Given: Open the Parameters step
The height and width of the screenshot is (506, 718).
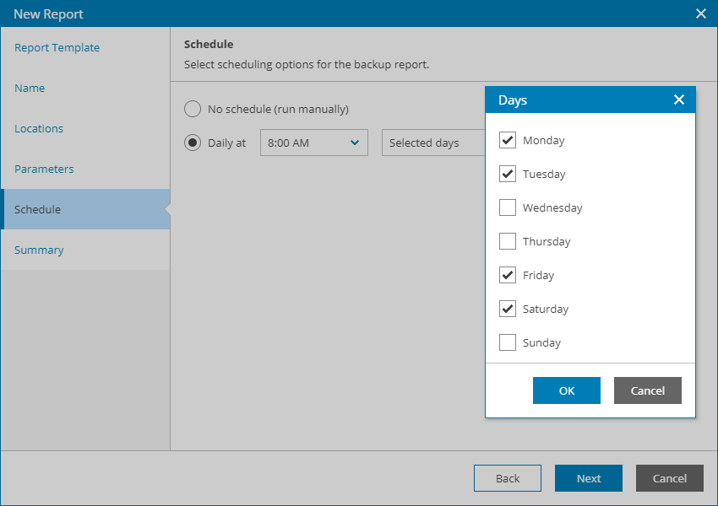Looking at the screenshot, I should [44, 169].
